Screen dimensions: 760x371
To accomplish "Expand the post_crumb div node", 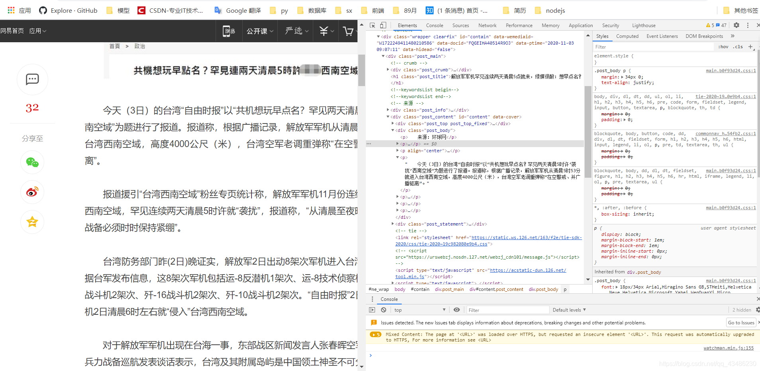I will (x=388, y=70).
